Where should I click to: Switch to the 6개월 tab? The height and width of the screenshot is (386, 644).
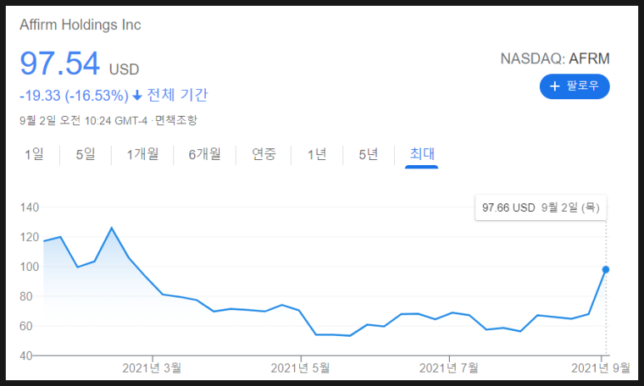point(205,154)
